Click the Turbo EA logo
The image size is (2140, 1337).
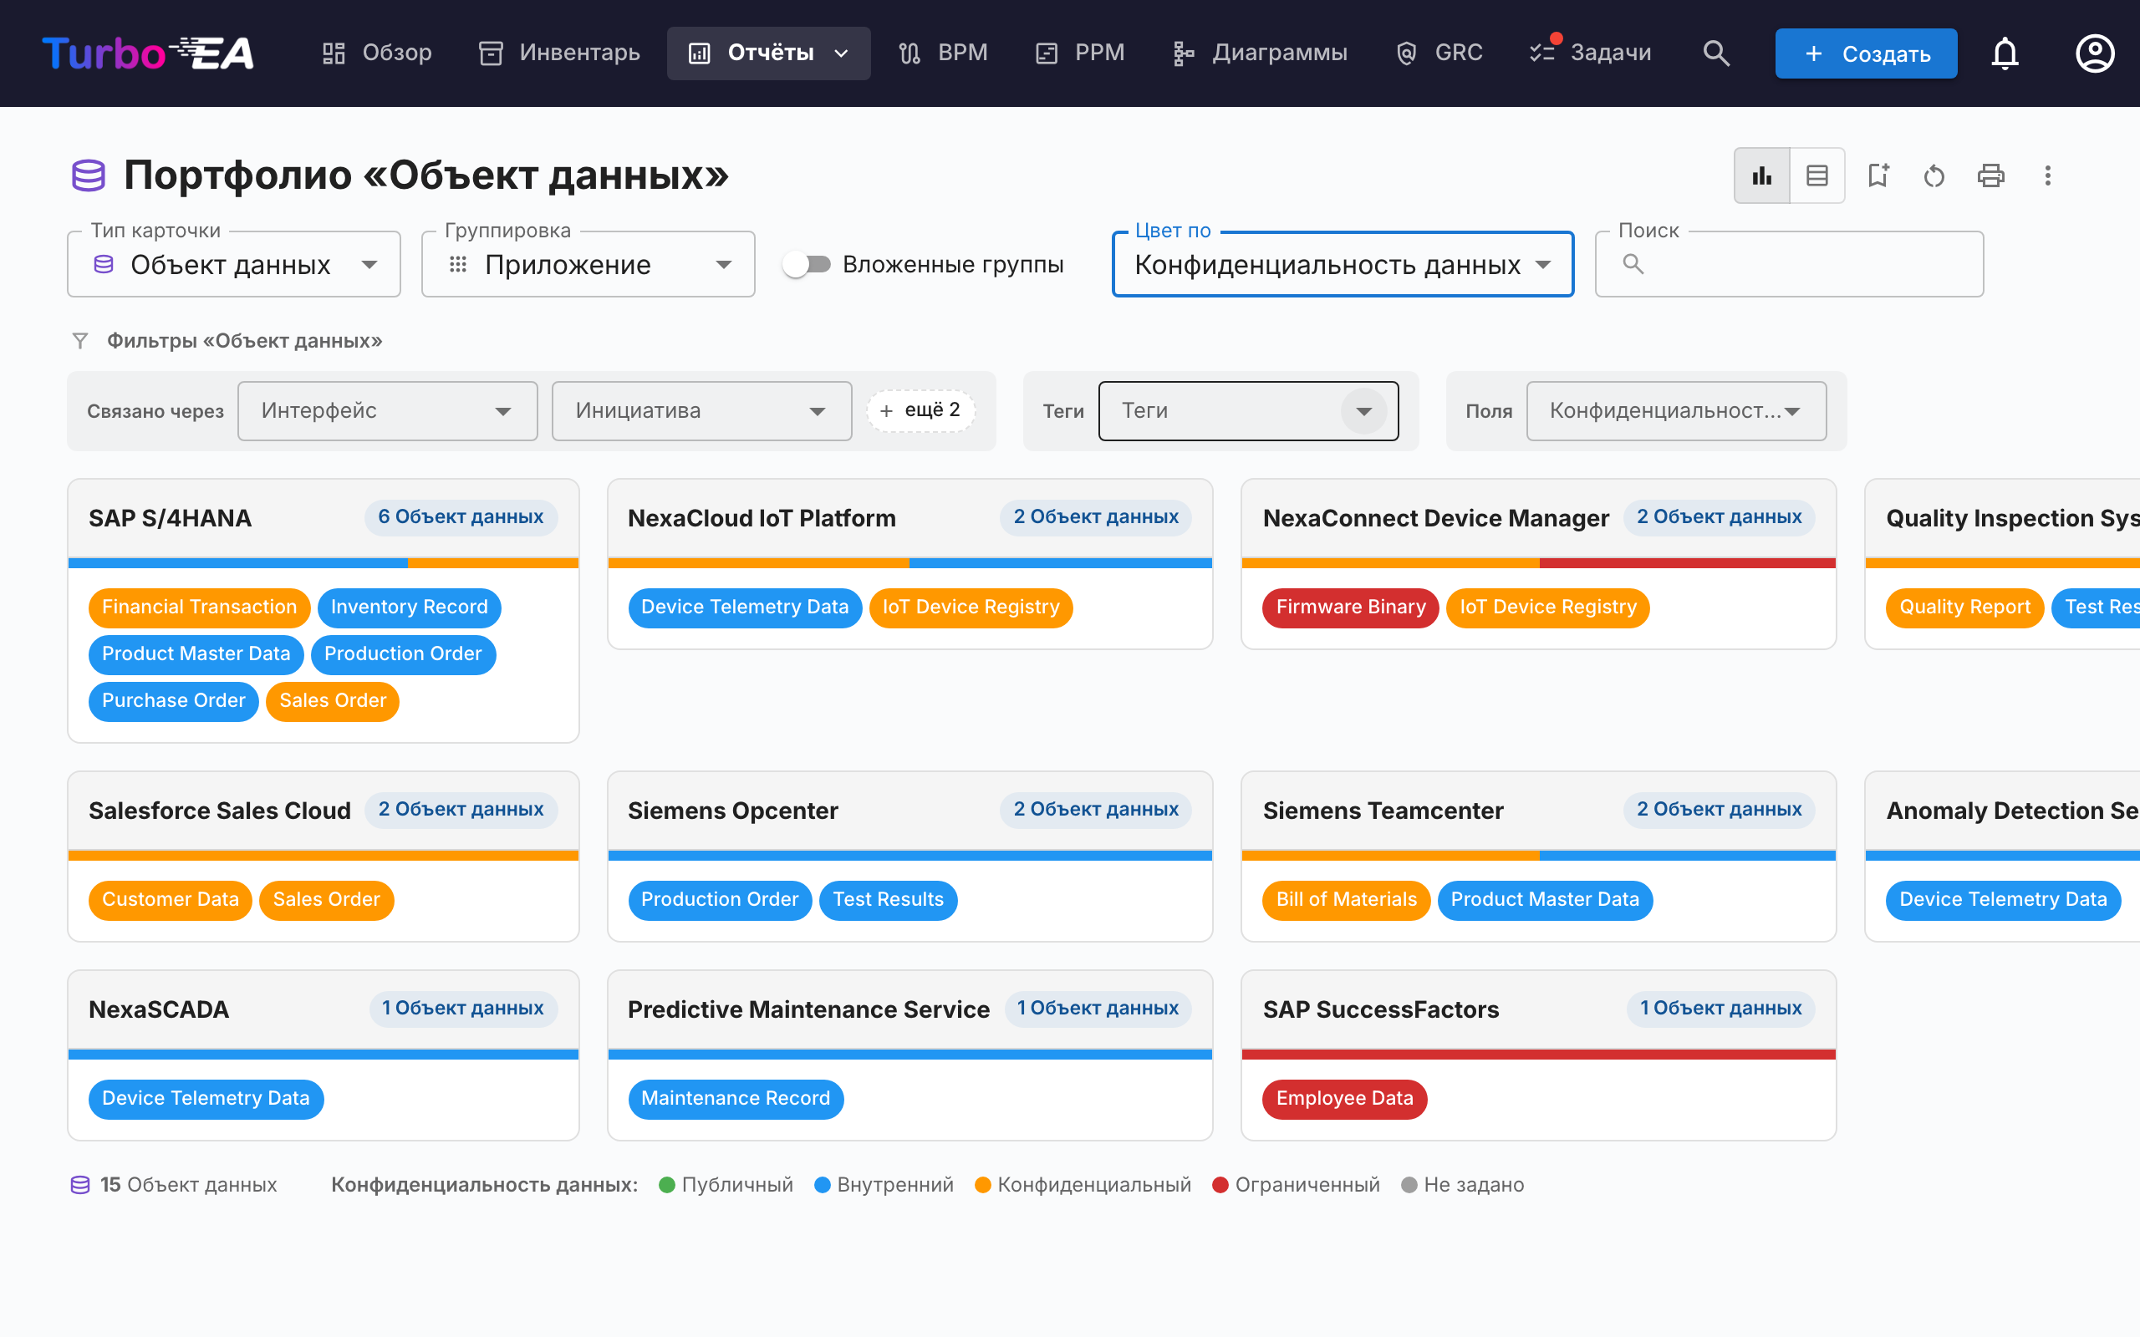(148, 53)
